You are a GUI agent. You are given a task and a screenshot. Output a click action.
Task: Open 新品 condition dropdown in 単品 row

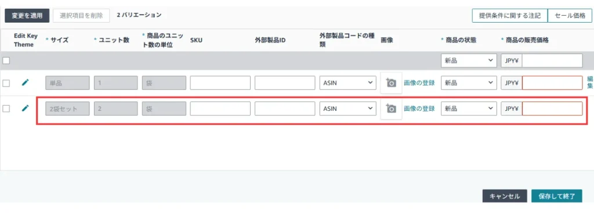[469, 83]
